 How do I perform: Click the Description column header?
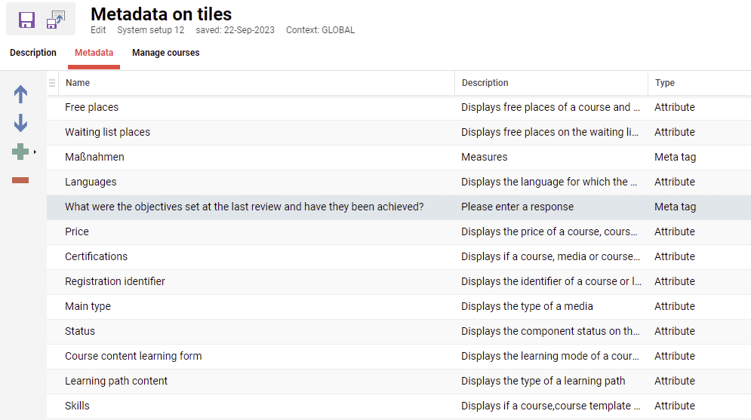click(485, 83)
